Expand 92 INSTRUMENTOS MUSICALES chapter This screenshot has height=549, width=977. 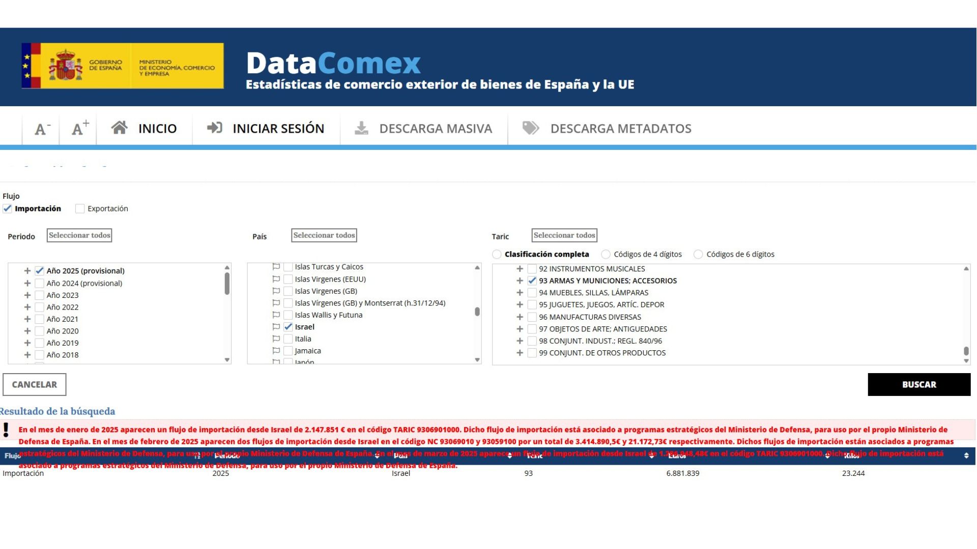coord(520,269)
